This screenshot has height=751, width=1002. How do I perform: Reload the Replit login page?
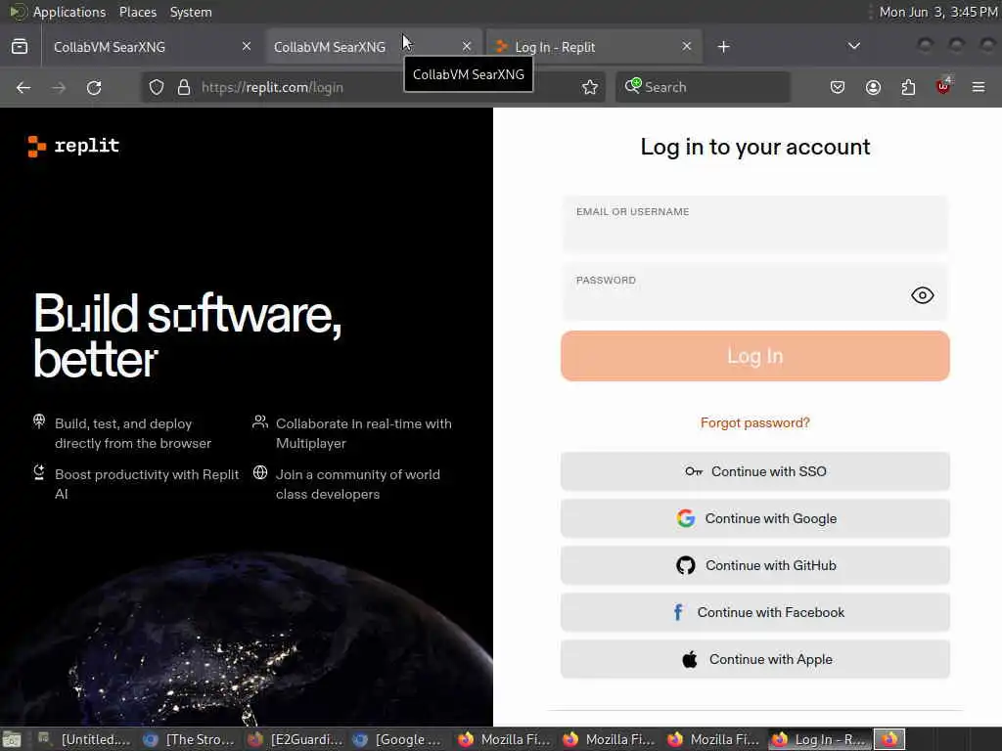(x=94, y=87)
